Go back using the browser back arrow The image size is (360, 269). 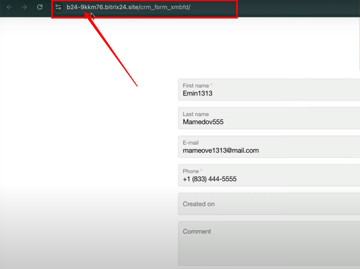(9, 7)
